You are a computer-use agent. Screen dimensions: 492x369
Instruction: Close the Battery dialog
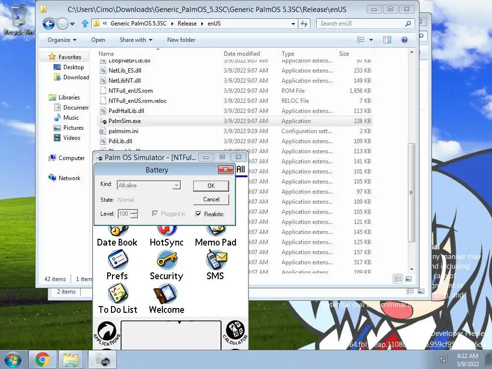point(225,170)
